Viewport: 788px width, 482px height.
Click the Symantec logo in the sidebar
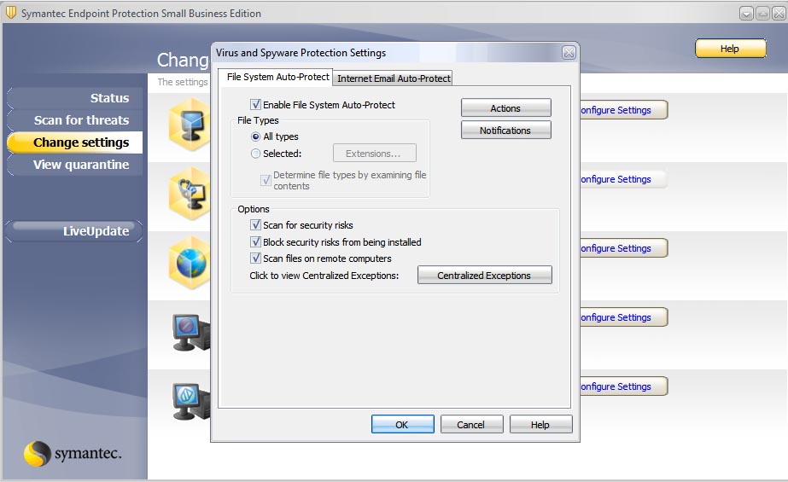[73, 453]
